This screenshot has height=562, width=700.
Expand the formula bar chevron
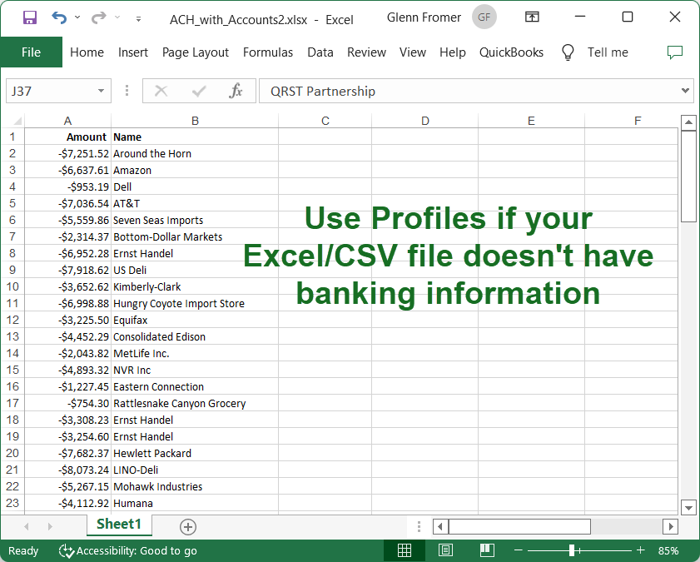686,91
